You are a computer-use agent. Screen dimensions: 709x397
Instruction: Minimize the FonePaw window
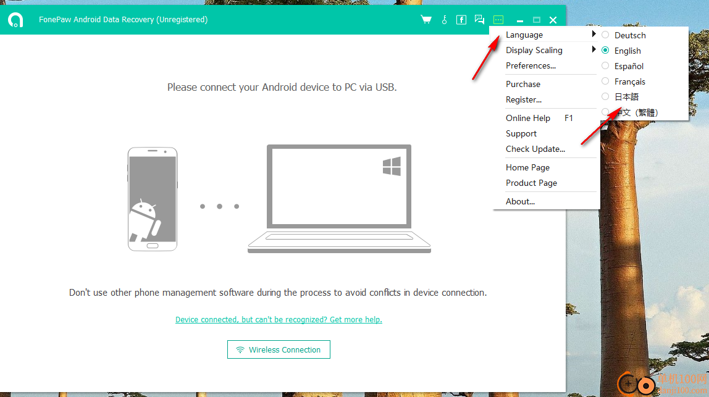point(520,20)
